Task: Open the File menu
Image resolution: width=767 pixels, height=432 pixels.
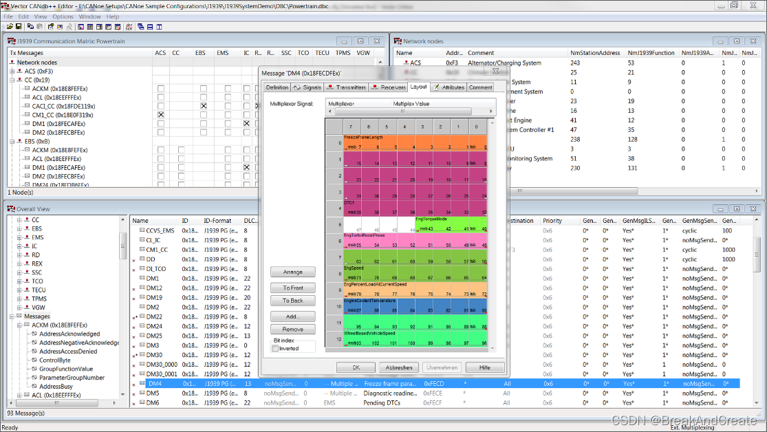Action: (x=8, y=17)
